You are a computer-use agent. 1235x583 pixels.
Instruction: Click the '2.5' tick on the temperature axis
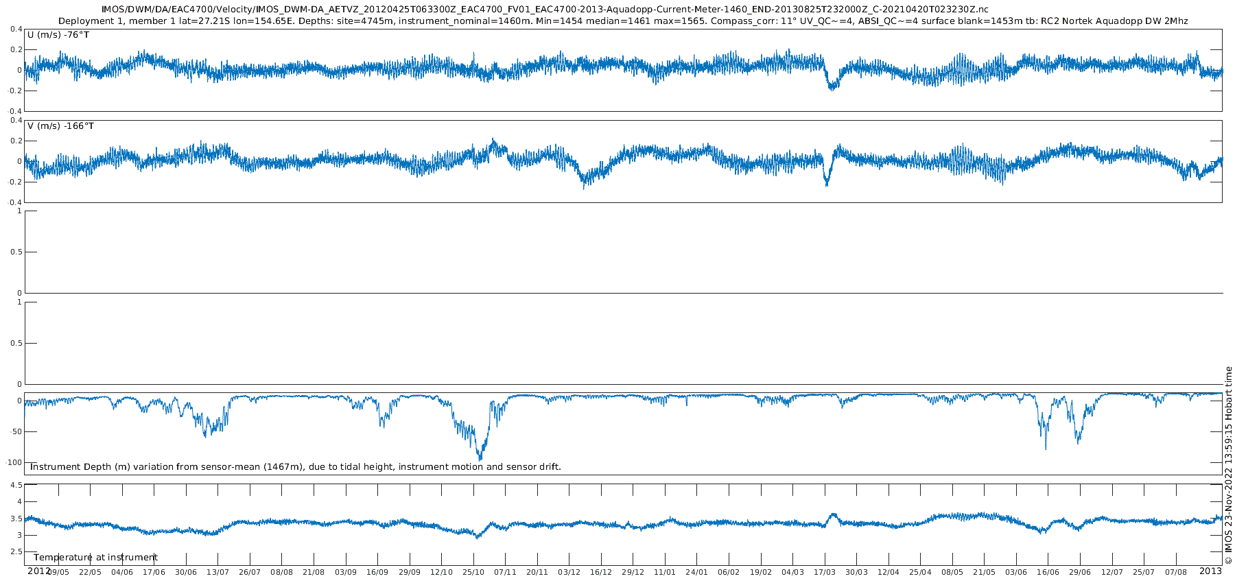(16, 552)
